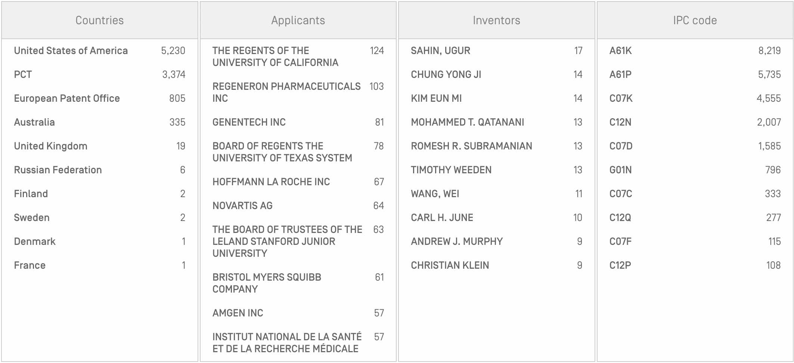
Task: Choose European Patent Office filter
Action: tap(67, 98)
